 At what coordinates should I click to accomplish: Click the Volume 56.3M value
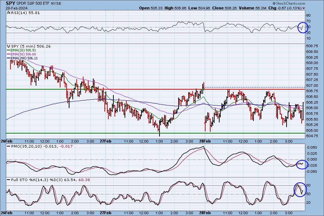[252, 8]
